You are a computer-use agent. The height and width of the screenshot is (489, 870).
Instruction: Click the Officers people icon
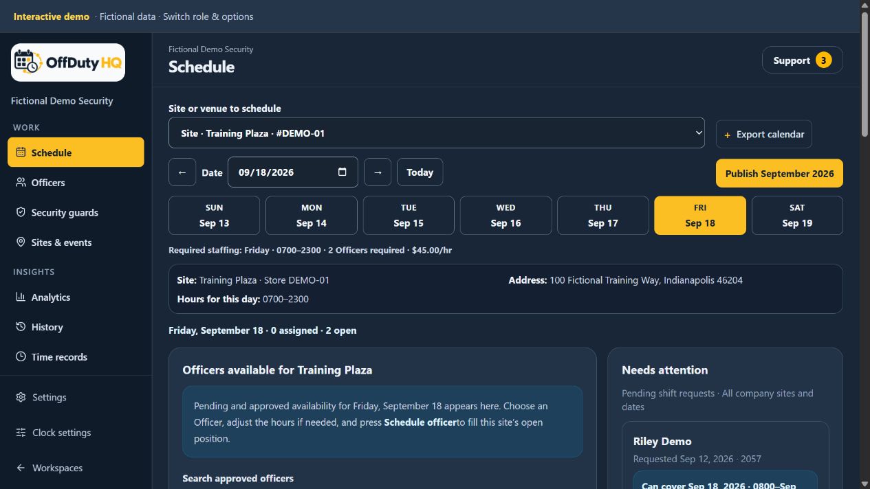[x=21, y=182]
